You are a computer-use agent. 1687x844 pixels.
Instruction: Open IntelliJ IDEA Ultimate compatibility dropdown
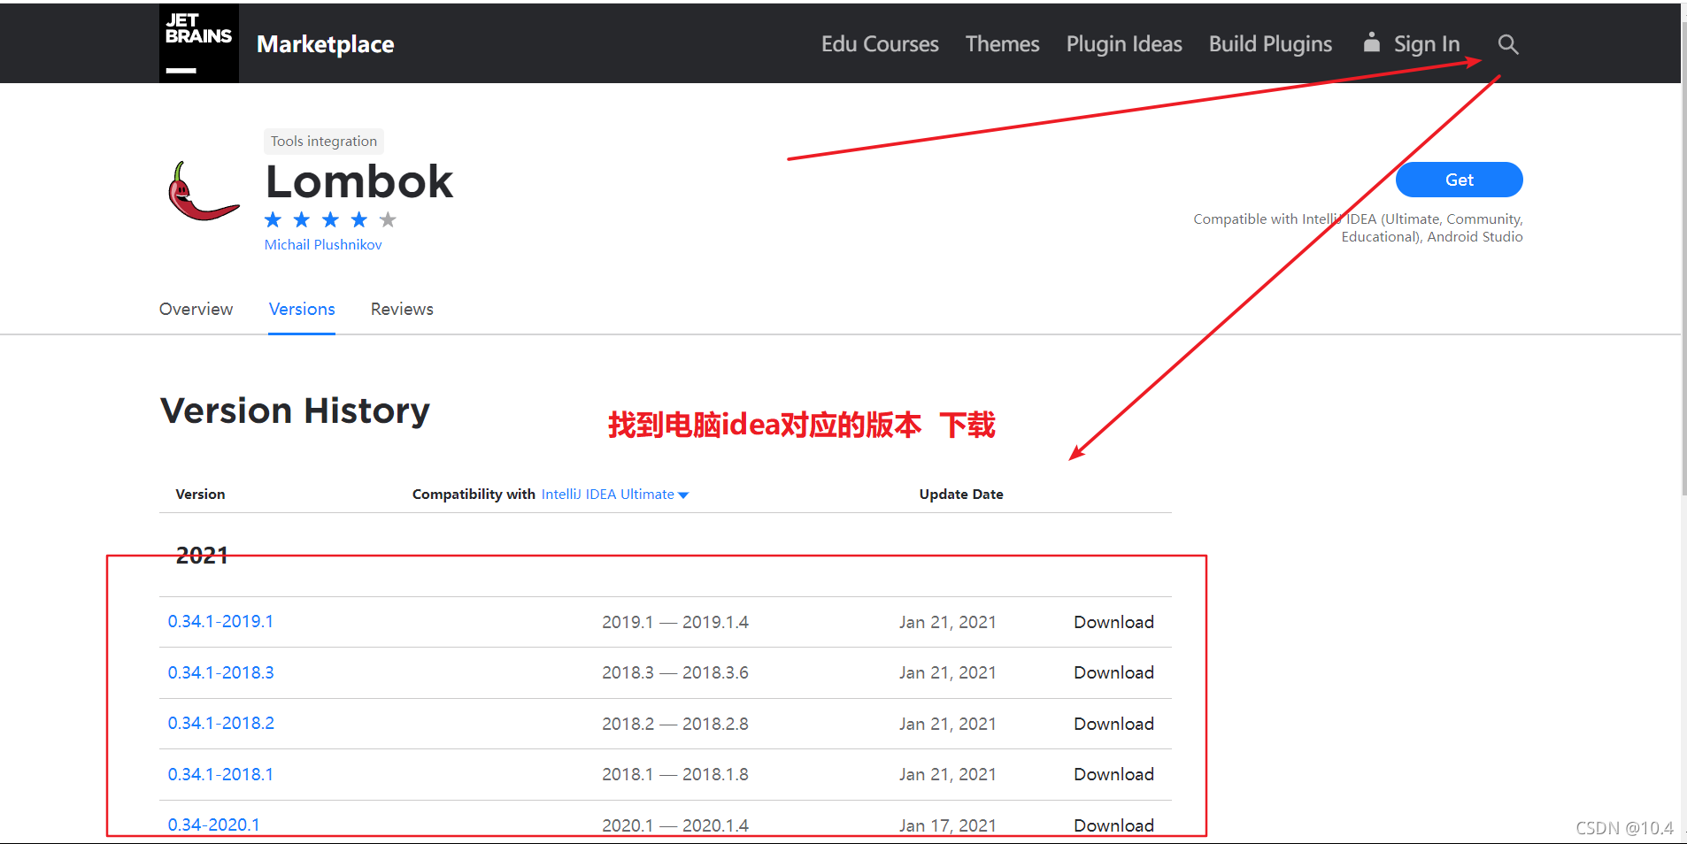pyautogui.click(x=615, y=495)
